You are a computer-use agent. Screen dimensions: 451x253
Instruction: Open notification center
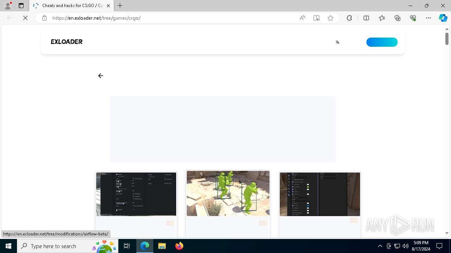pos(439,246)
